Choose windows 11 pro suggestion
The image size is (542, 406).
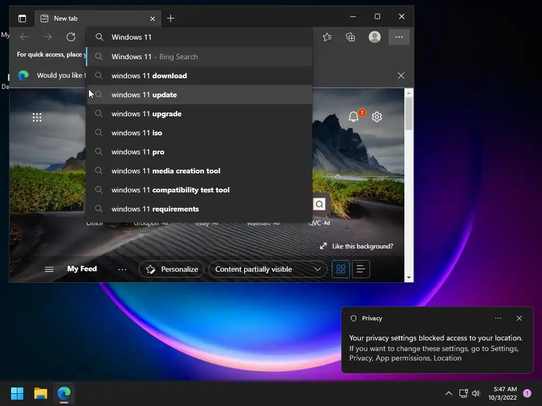click(199, 152)
